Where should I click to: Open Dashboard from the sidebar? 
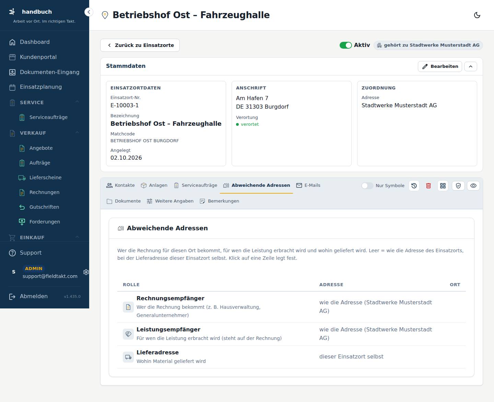(45, 42)
